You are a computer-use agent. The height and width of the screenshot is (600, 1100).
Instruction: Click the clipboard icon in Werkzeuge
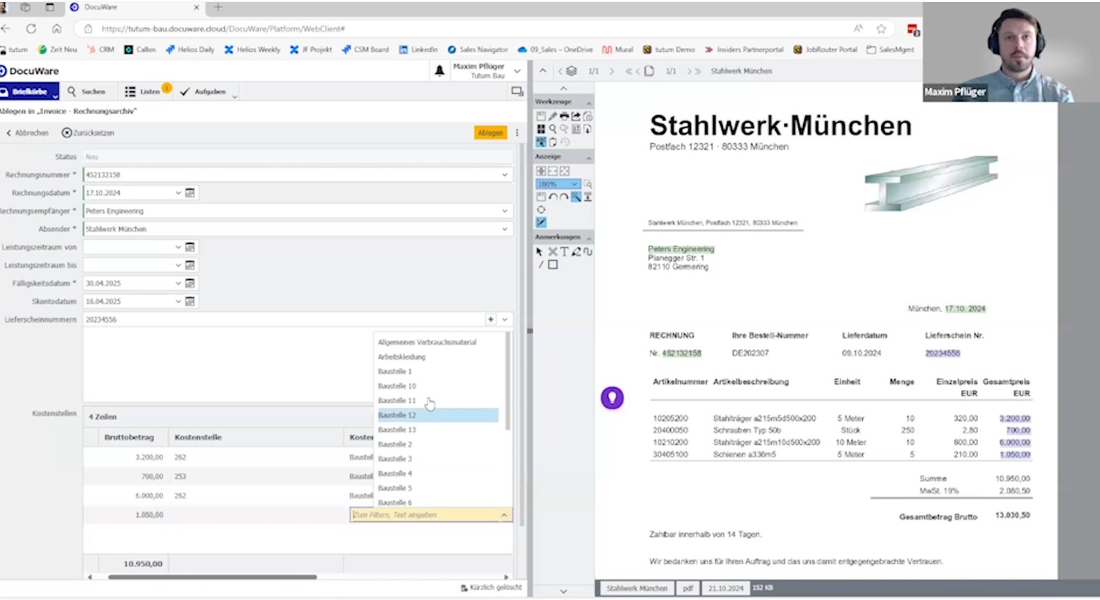553,142
